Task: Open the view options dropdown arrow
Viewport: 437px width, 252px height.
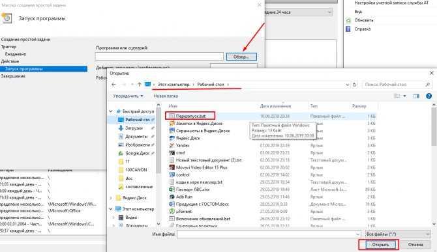Action: tap(404, 96)
